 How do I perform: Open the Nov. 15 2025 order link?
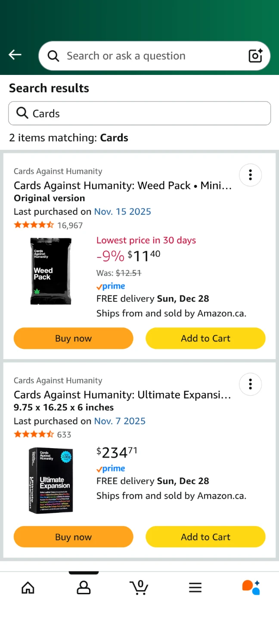click(123, 211)
